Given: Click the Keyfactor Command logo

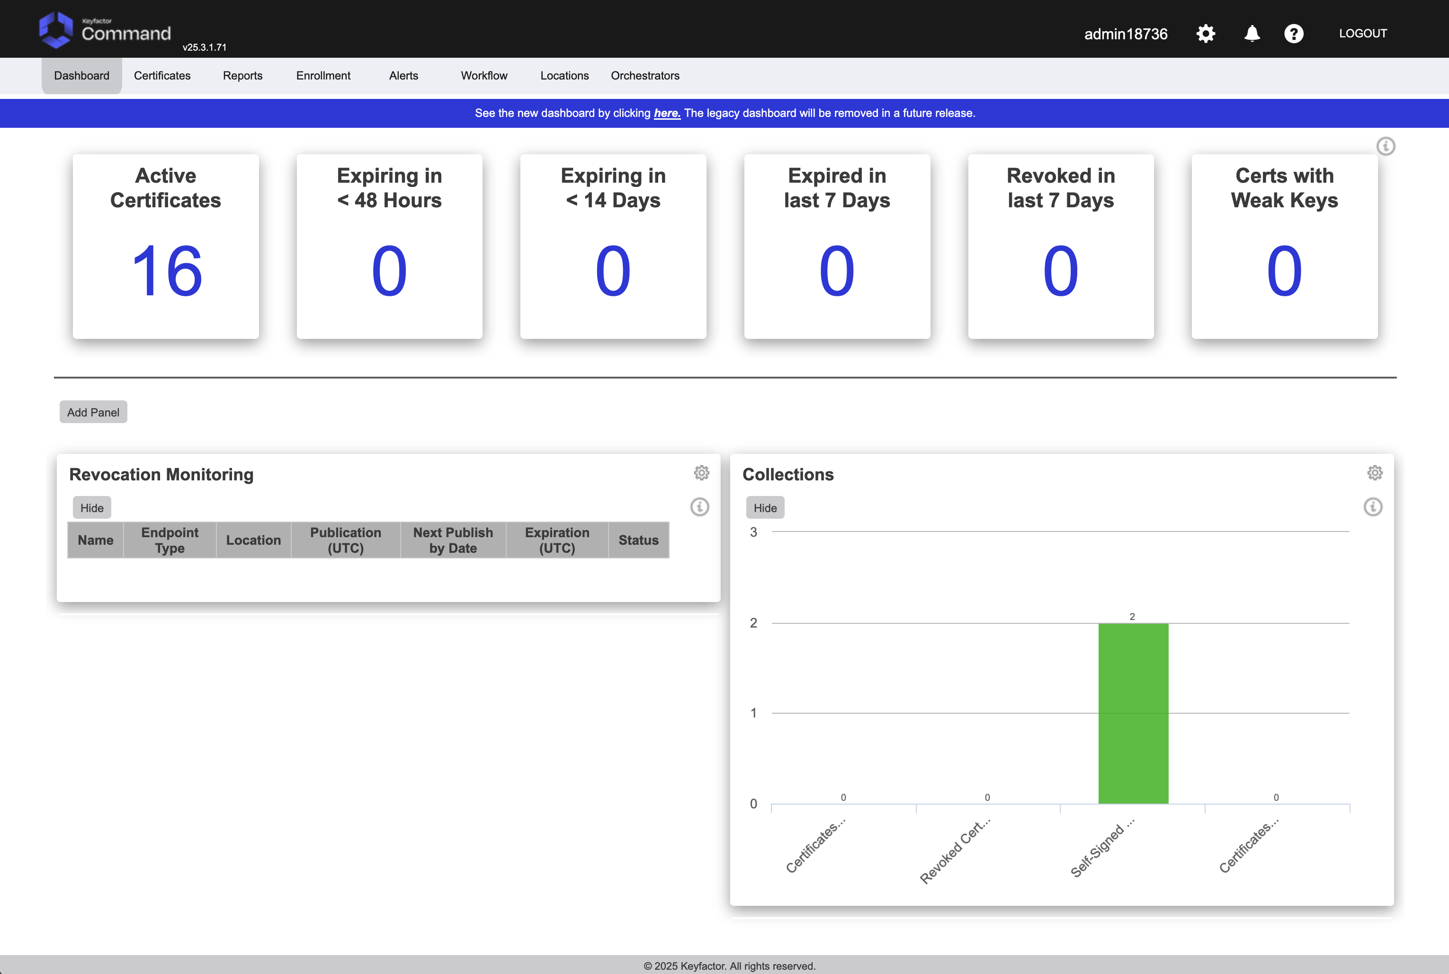Looking at the screenshot, I should (104, 30).
